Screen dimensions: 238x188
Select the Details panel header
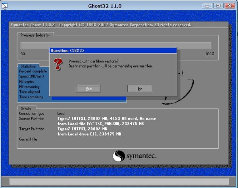(x=27, y=108)
